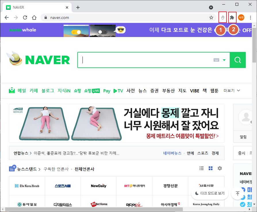The image size is (257, 212).
Task: Open NewDaily publisher tile
Action: click(x=99, y=186)
